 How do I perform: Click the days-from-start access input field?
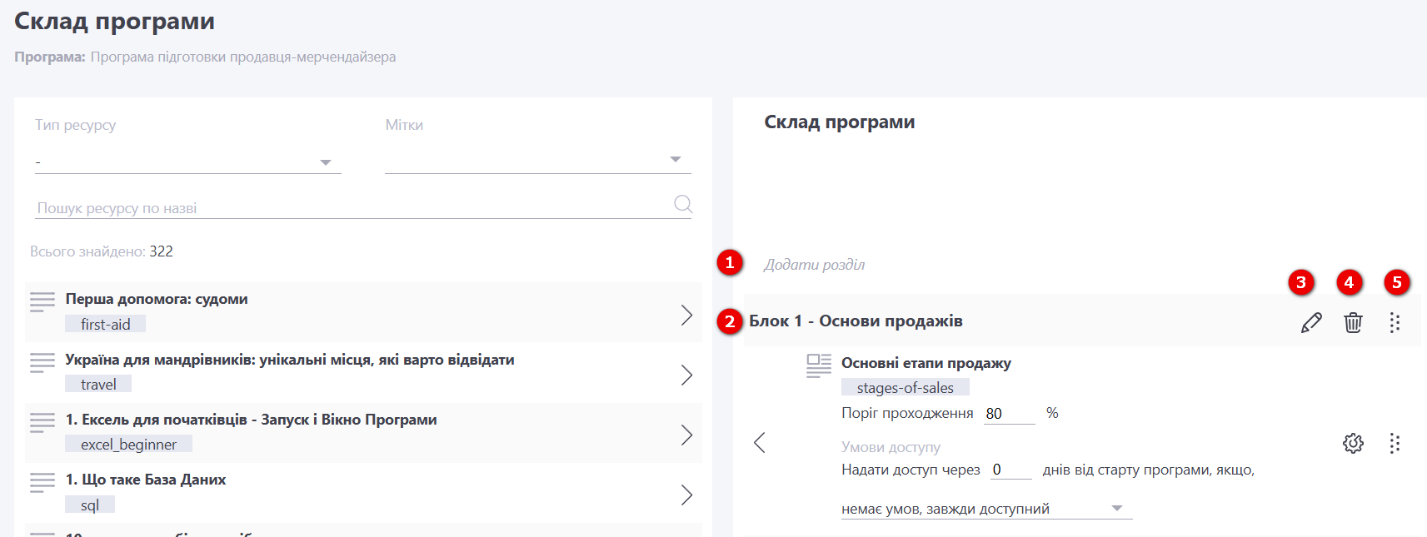pyautogui.click(x=1010, y=470)
